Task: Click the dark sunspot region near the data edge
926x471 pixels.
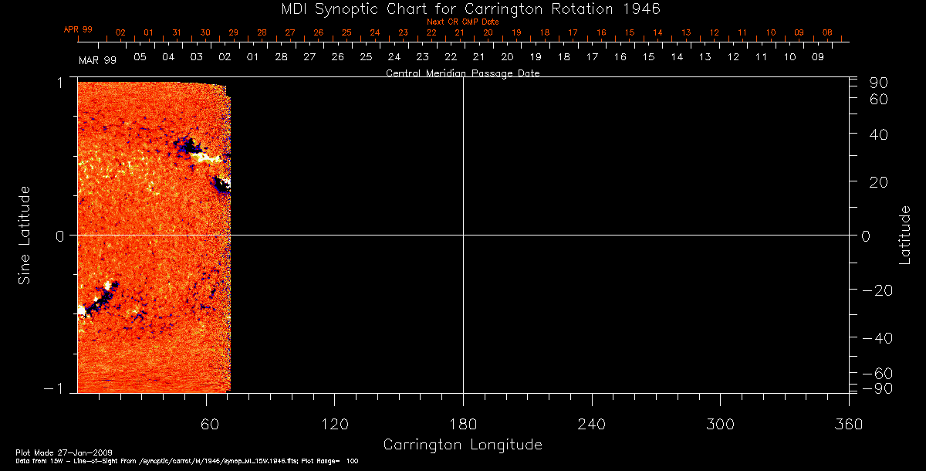Action: pyautogui.click(x=221, y=184)
